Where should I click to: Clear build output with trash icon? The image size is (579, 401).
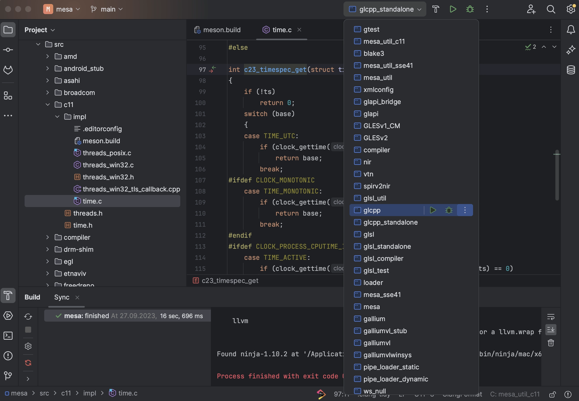[551, 343]
